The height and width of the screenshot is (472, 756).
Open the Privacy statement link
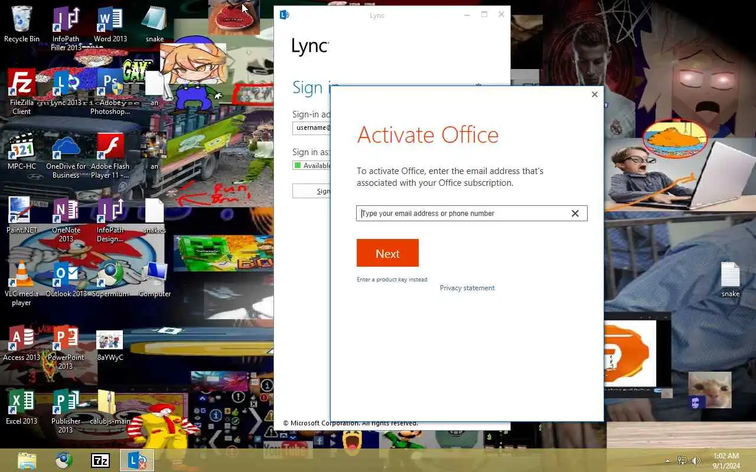point(467,288)
